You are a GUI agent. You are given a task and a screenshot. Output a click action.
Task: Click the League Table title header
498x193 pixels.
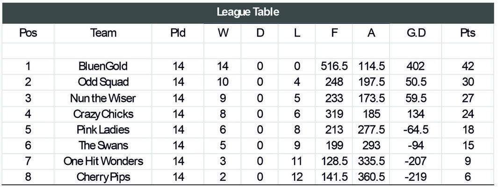pos(248,12)
